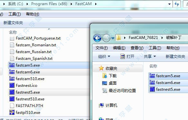The height and width of the screenshot is (120, 188).
Task: Open 文件(F) menu in 破解补丁 window
Action: 101,48
